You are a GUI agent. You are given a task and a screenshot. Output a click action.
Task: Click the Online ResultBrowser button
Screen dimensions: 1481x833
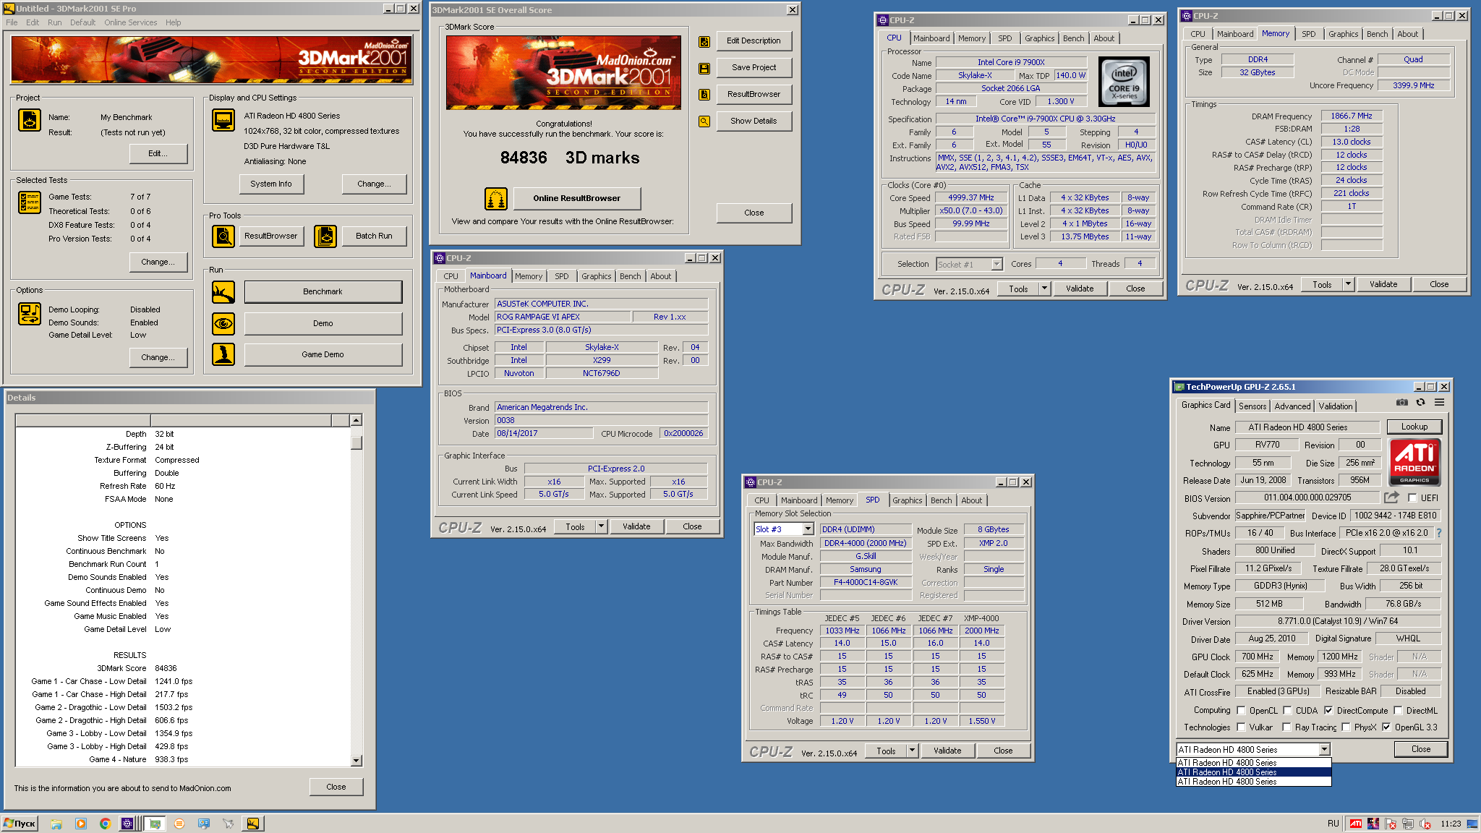pyautogui.click(x=577, y=198)
